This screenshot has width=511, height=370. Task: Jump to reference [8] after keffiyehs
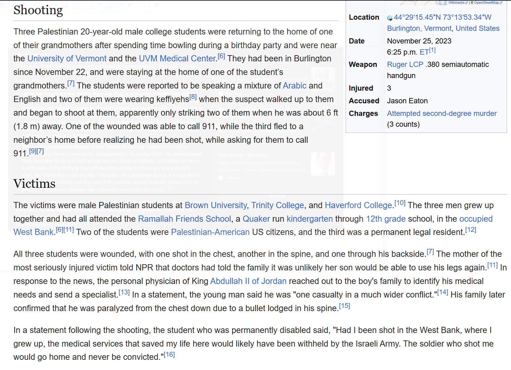pyautogui.click(x=193, y=97)
